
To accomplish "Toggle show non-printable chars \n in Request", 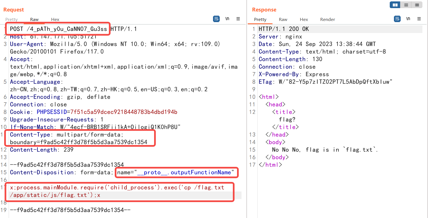I will [228, 19].
